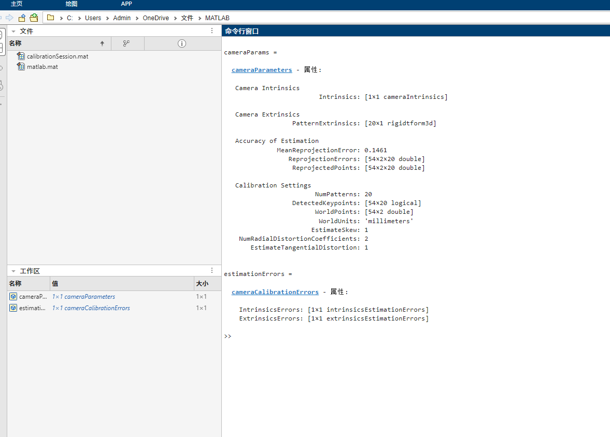Click the source control column icon
This screenshot has width=610, height=437.
[126, 43]
